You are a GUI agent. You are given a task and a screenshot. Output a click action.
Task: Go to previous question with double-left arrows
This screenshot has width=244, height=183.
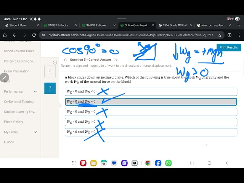[x=66, y=59]
